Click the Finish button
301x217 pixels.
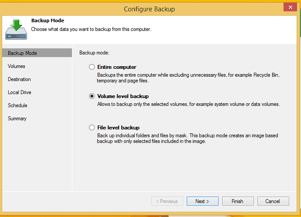point(238,201)
